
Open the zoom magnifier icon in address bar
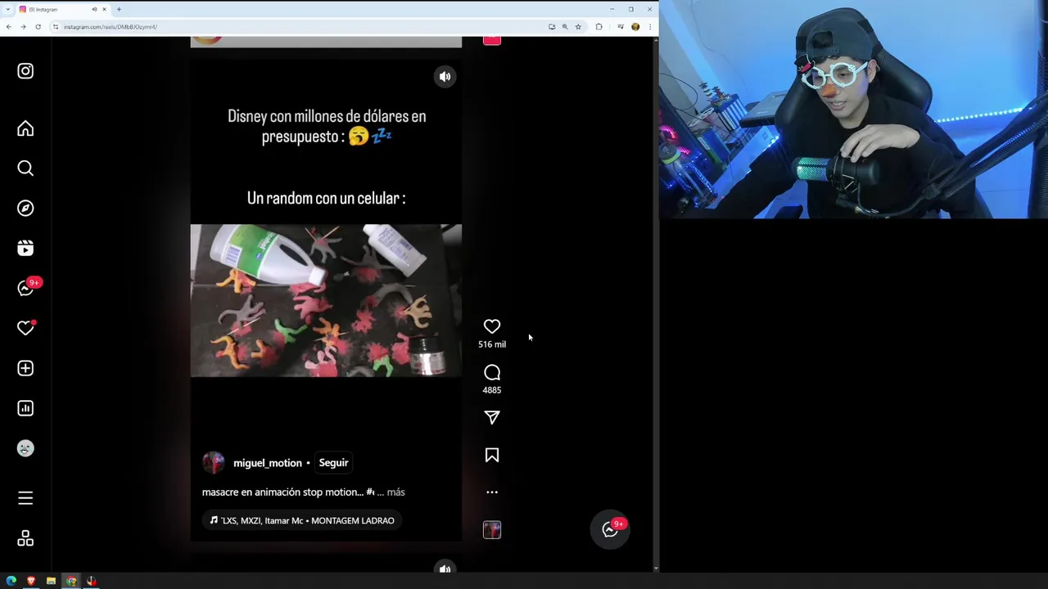point(565,27)
